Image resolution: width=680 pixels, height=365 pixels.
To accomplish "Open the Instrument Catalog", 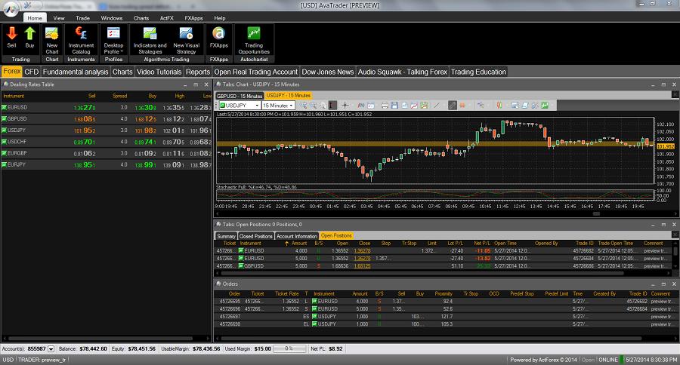I will (x=81, y=40).
